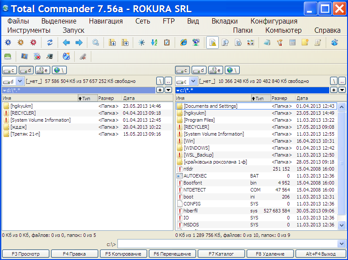The image size is (348, 260).
Task: Select right panel network drive \ button
Action: pyautogui.click(x=232, y=70)
